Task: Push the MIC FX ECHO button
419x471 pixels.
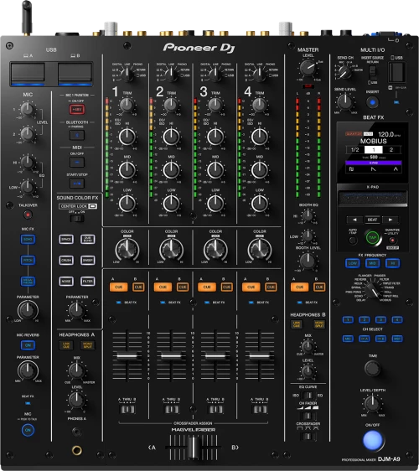Action: tap(28, 240)
